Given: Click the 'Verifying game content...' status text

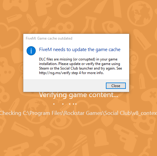Looking at the screenshot, I should [x=79, y=95].
